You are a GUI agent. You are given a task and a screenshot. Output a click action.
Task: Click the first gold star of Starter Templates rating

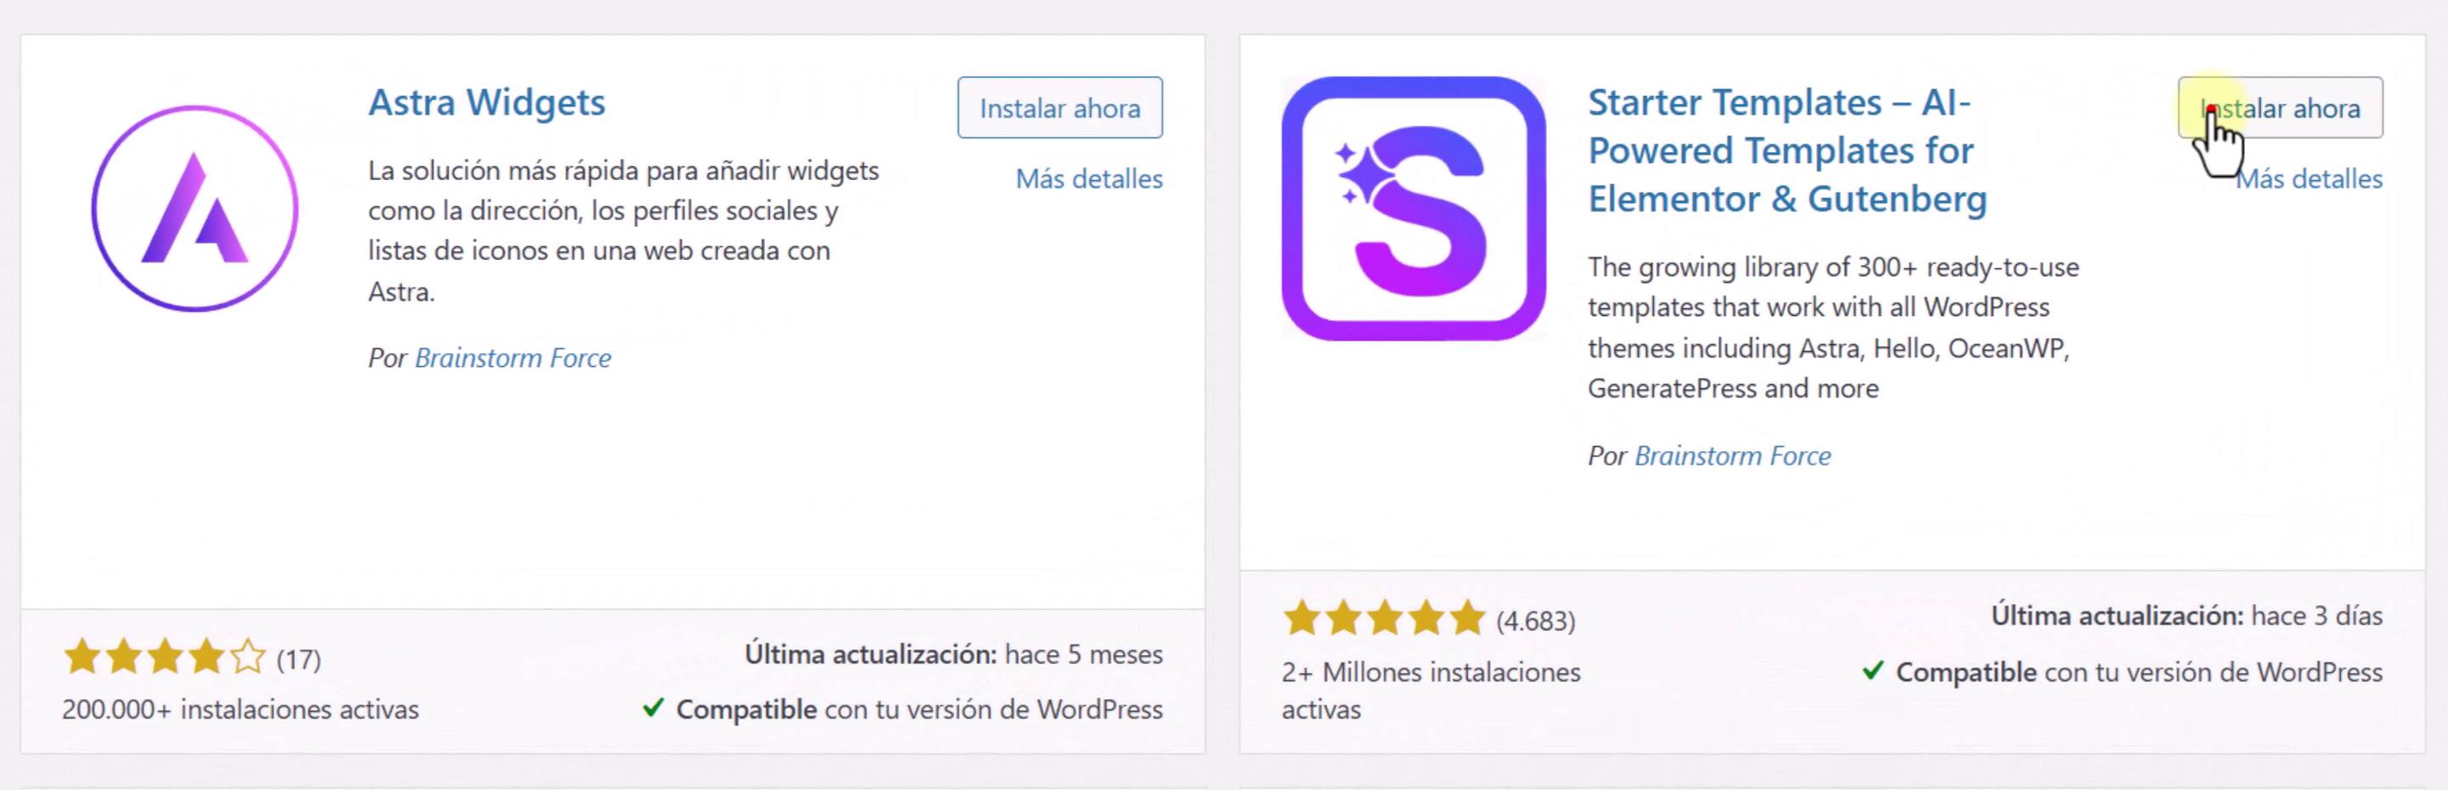coord(1301,619)
